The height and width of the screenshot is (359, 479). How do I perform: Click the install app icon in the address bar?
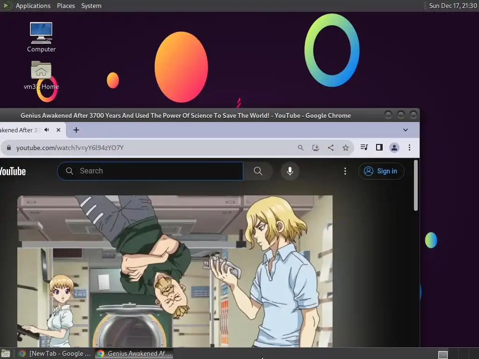coord(316,148)
